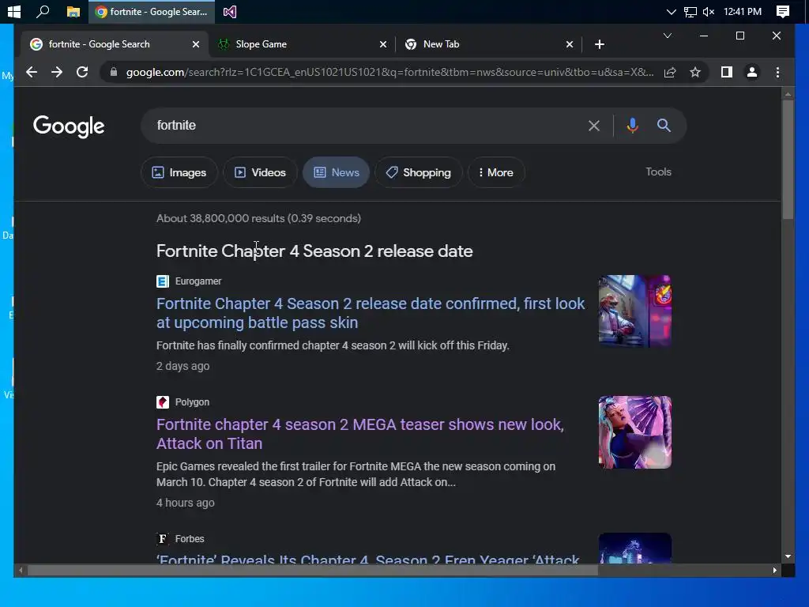Switch to the Slope Game tab
The width and height of the screenshot is (809, 607).
pos(302,44)
